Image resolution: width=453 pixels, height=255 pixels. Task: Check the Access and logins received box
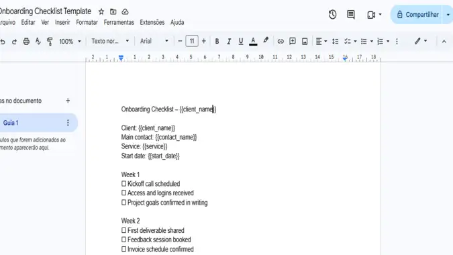[x=124, y=193]
